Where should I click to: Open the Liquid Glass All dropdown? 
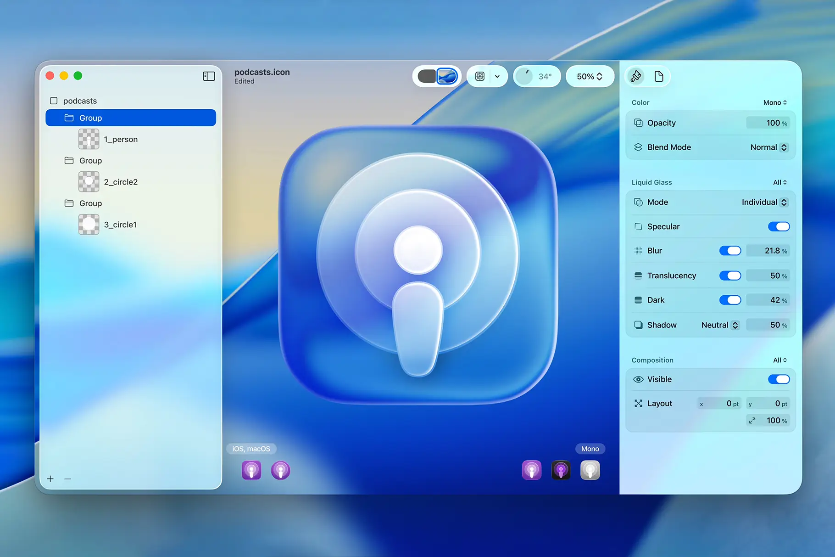[x=780, y=182]
